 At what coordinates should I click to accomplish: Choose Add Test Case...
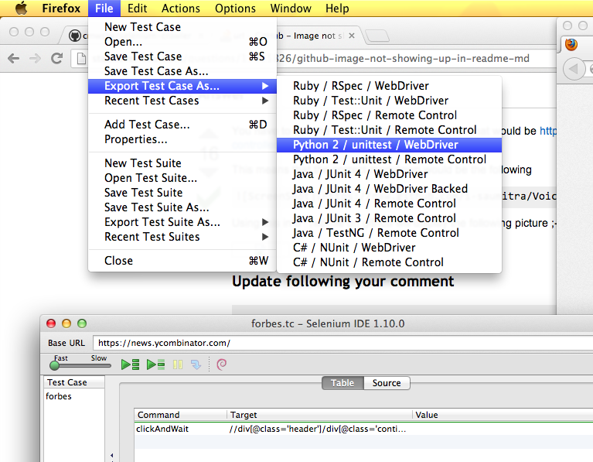coord(182,125)
